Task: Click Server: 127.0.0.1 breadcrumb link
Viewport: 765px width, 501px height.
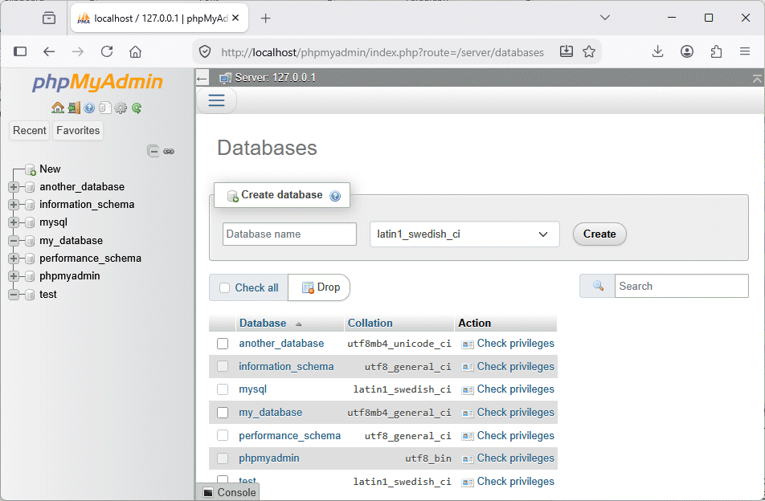Action: [x=275, y=78]
